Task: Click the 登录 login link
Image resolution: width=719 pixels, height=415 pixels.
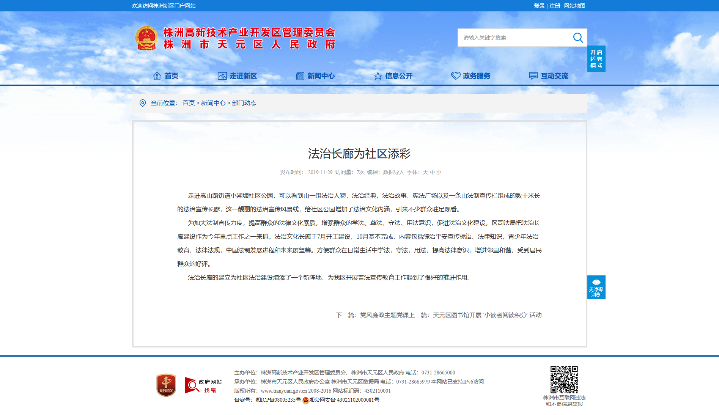Action: pyautogui.click(x=539, y=6)
